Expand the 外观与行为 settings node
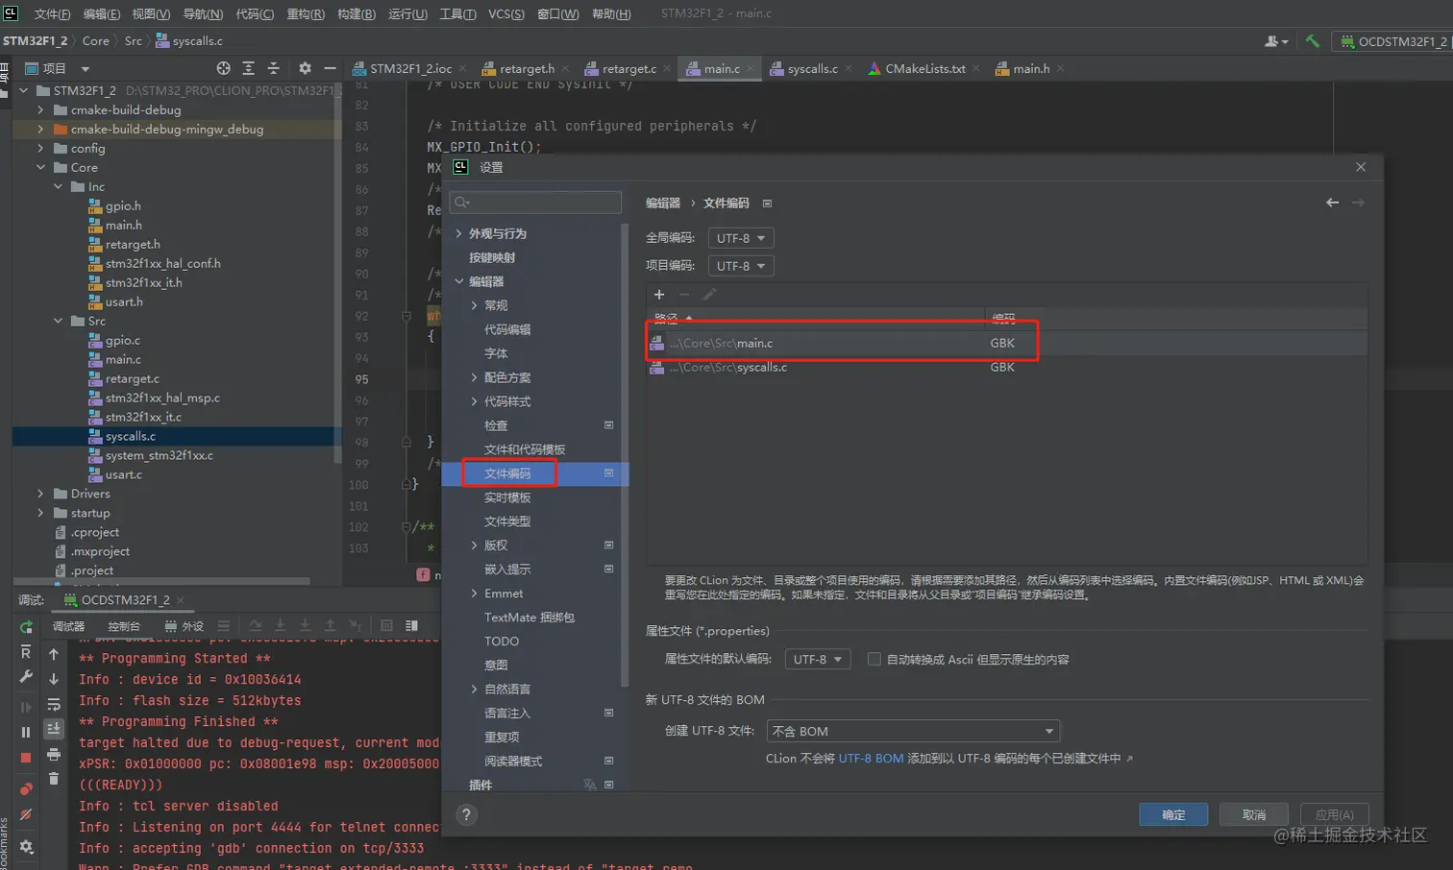 click(459, 233)
